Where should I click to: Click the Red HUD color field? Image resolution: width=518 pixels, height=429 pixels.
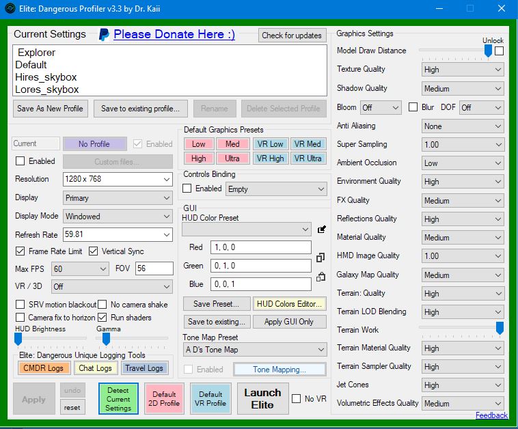click(x=261, y=247)
